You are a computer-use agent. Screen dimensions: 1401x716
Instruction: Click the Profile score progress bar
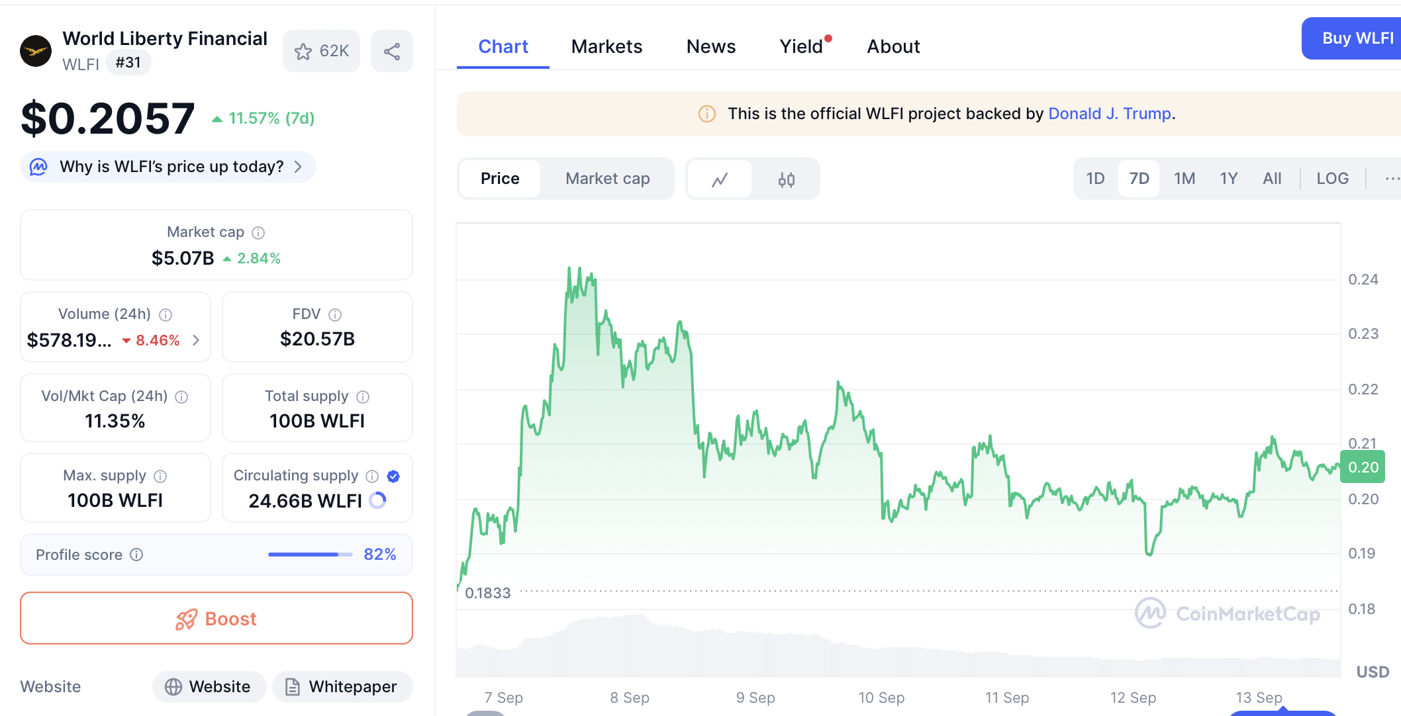310,555
